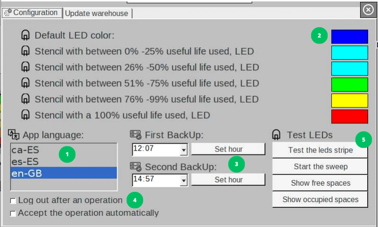Open the First BackUp time dropdown
The width and height of the screenshot is (378, 227).
coord(184,150)
